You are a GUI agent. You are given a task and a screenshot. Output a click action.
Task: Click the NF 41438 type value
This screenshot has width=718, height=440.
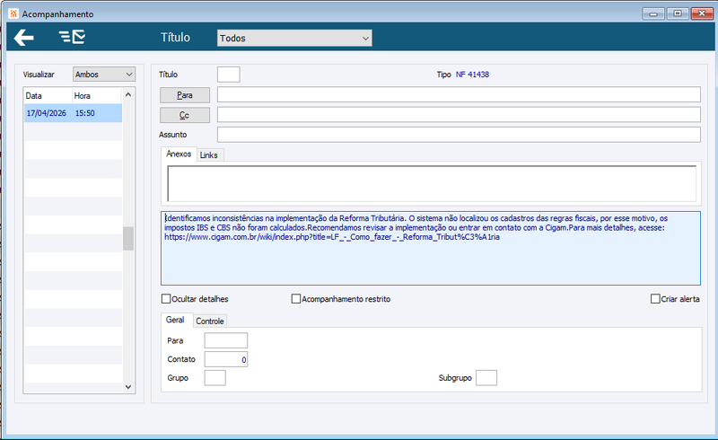(473, 75)
